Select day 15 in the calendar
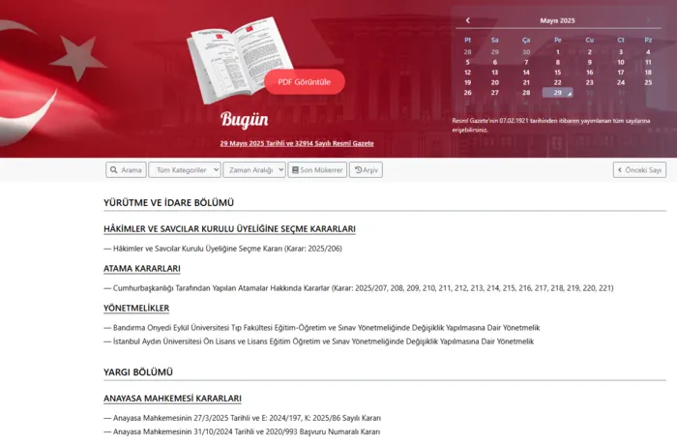 pyautogui.click(x=558, y=73)
